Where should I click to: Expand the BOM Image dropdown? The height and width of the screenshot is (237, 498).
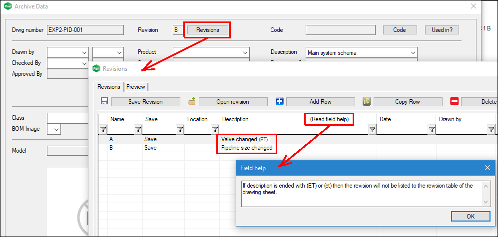tap(56, 130)
